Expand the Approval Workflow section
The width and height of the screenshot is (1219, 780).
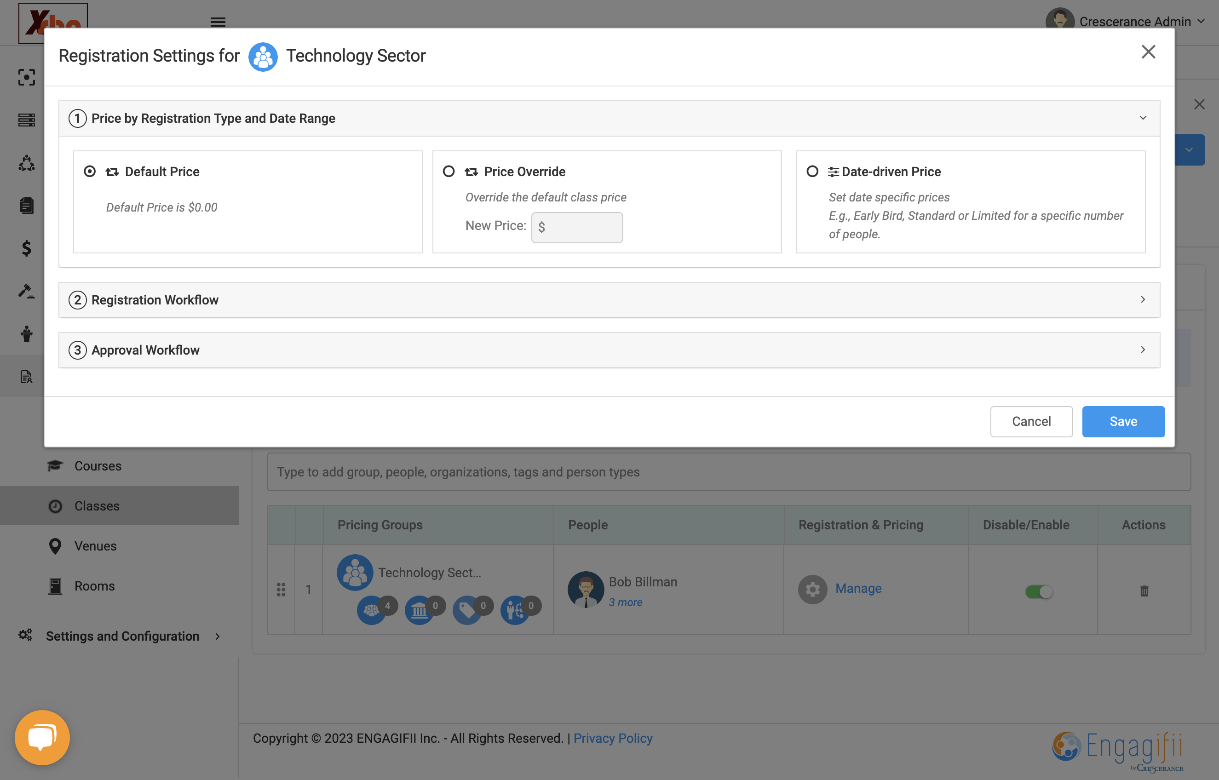tap(1143, 350)
